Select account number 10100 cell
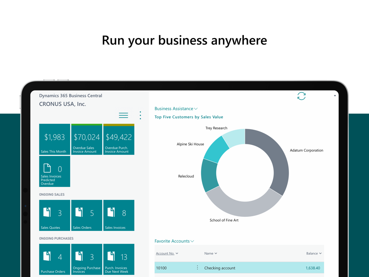This screenshot has height=277, width=369. pyautogui.click(x=162, y=268)
